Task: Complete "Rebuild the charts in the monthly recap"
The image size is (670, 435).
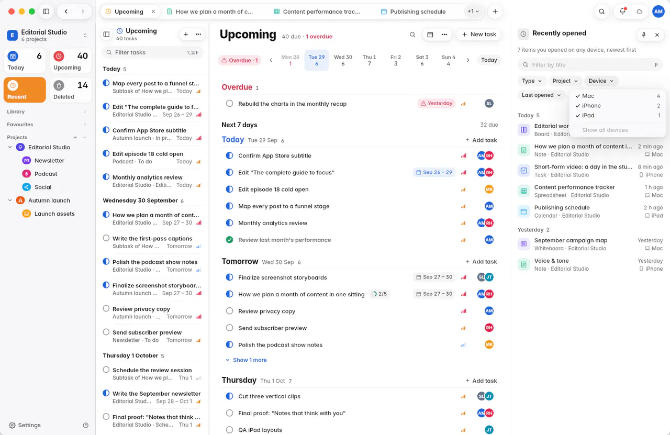Action: 229,104
